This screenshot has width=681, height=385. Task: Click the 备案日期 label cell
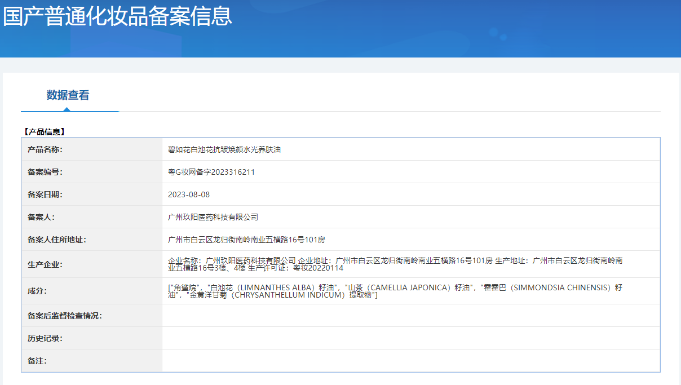tap(45, 194)
